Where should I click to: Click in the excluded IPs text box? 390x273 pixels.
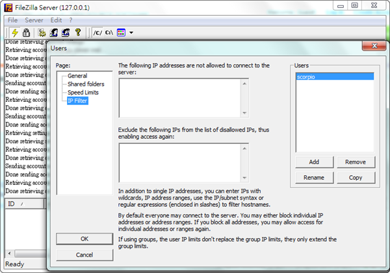click(179, 163)
